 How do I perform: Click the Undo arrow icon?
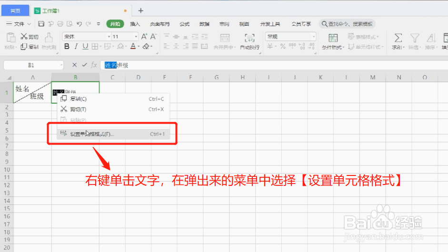80,24
